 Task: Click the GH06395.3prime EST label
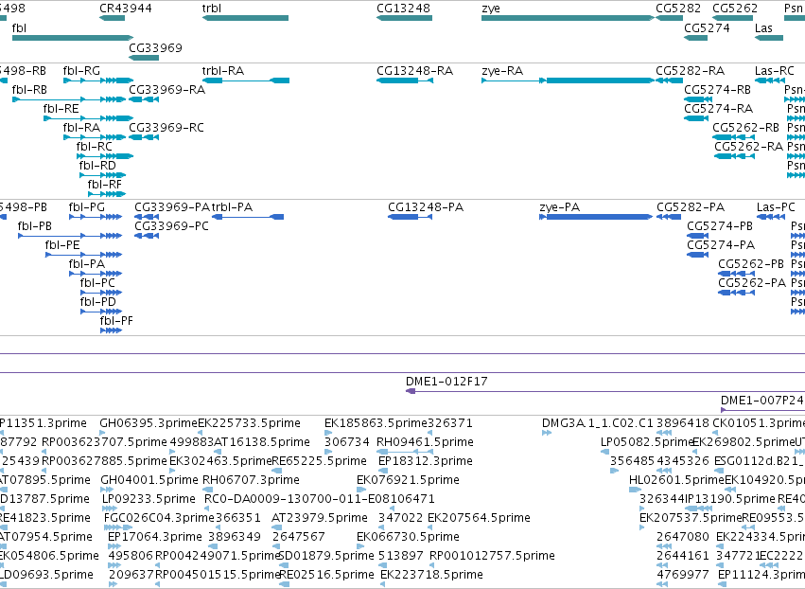149,423
